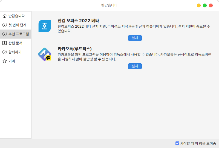Viewport: 219px width, 148px height.
Task: Click the question mark icon beside 함께하기
Action: pos(4,52)
